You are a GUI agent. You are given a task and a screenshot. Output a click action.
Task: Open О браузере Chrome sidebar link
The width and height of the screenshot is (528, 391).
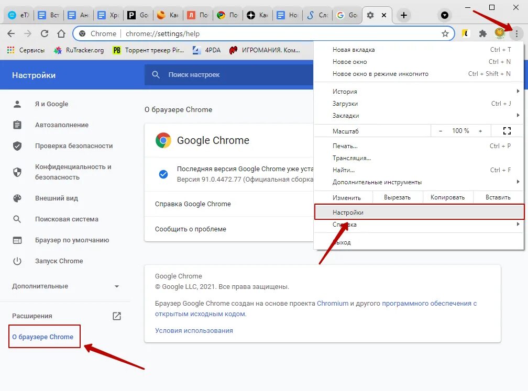click(43, 337)
